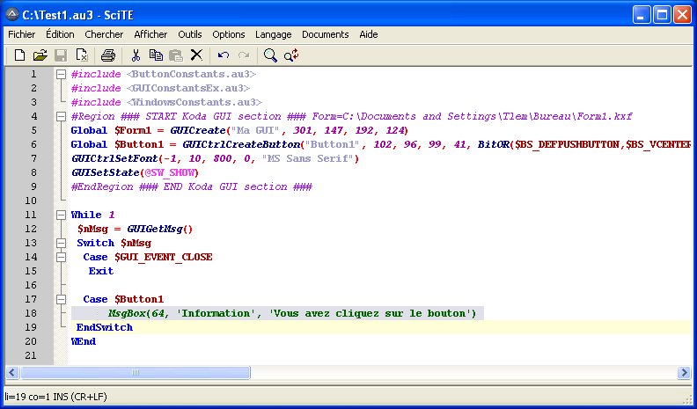Click the horizontal scrollbar thumb
Viewport: 697px width, 409px height.
click(x=136, y=372)
